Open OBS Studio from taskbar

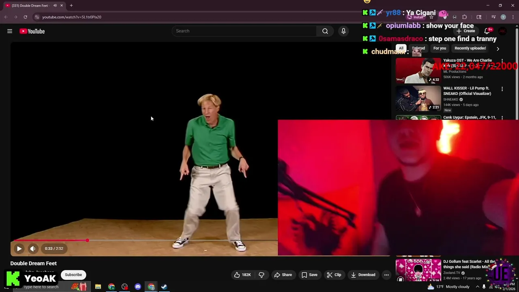click(124, 287)
